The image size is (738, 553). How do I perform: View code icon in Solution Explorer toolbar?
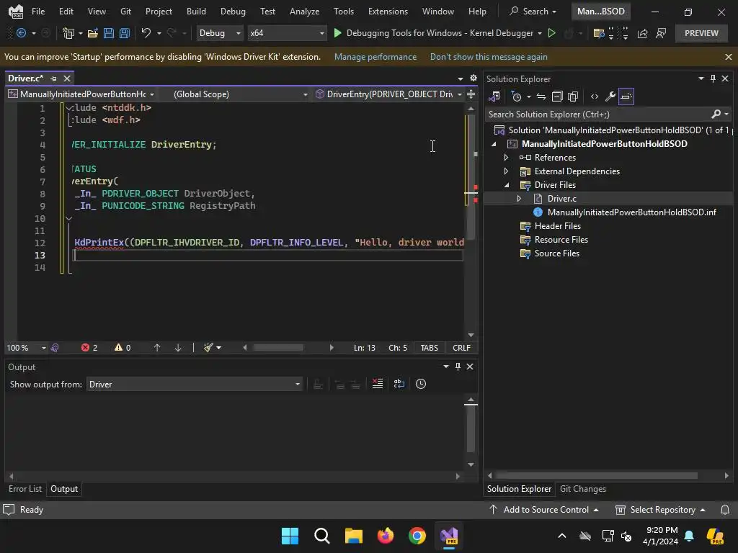pyautogui.click(x=595, y=97)
